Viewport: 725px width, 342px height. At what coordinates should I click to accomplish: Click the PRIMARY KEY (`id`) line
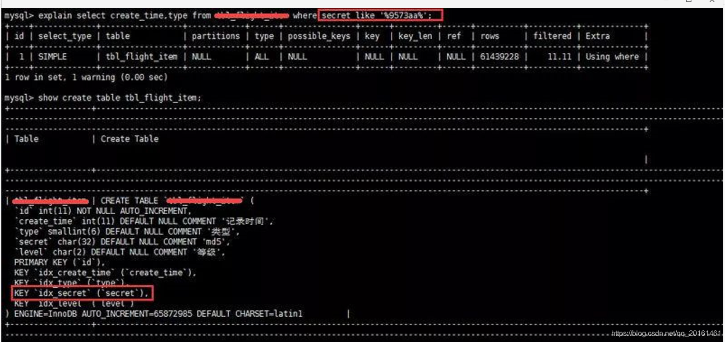point(59,262)
